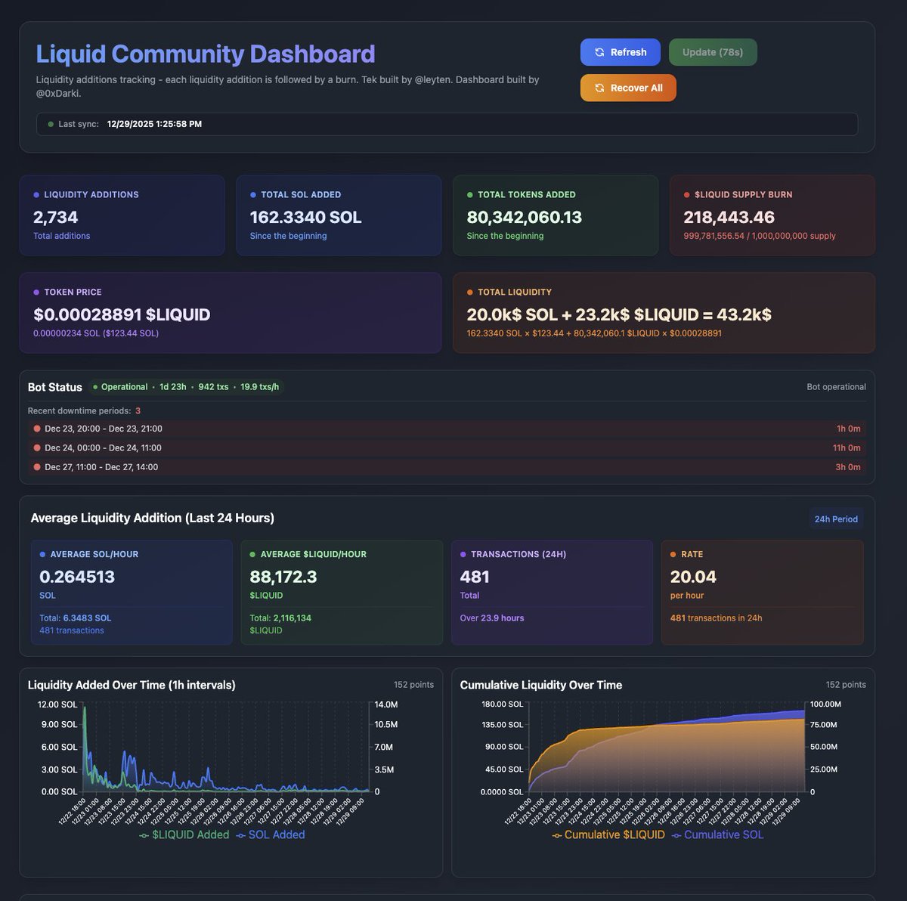Click the Token Price purple dot icon
Viewport: 907px width, 901px height.
(36, 292)
